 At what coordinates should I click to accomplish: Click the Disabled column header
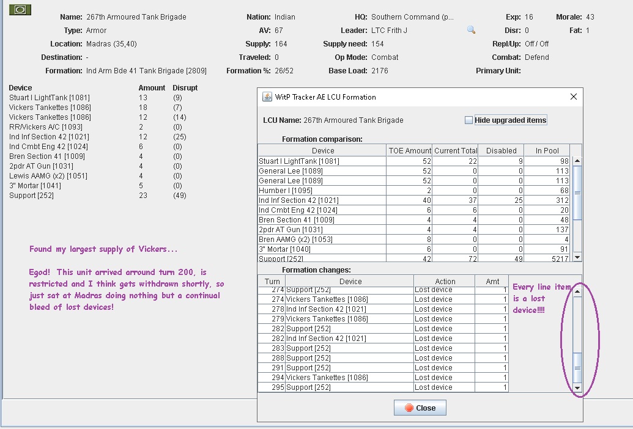click(x=501, y=151)
